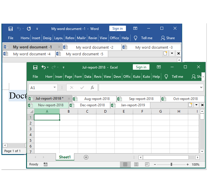Click the Save icon in Word title bar
The image size is (208, 193).
tap(11, 29)
